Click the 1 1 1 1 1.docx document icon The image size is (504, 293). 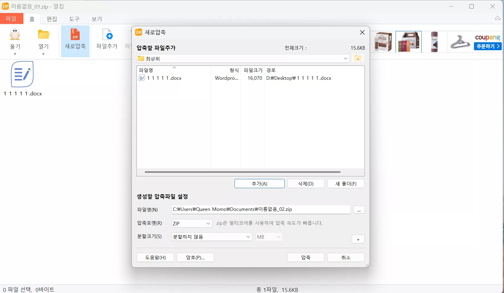(142, 78)
